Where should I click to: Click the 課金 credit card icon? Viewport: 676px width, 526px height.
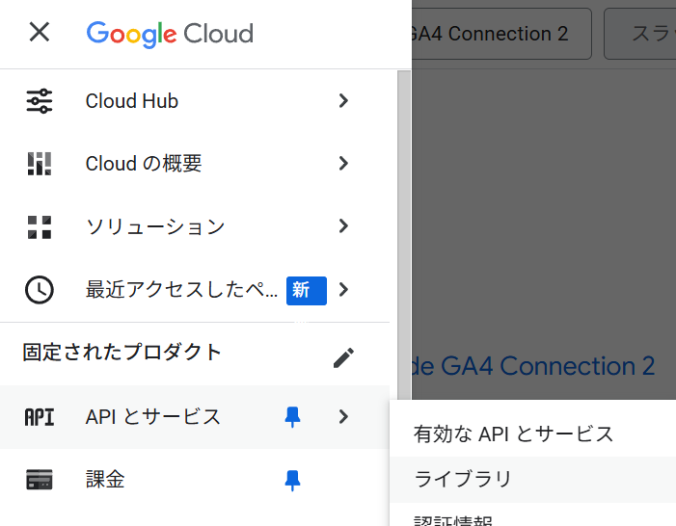pos(40,480)
